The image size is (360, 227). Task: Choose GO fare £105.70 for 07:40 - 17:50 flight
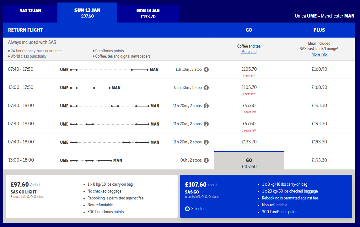249,70
